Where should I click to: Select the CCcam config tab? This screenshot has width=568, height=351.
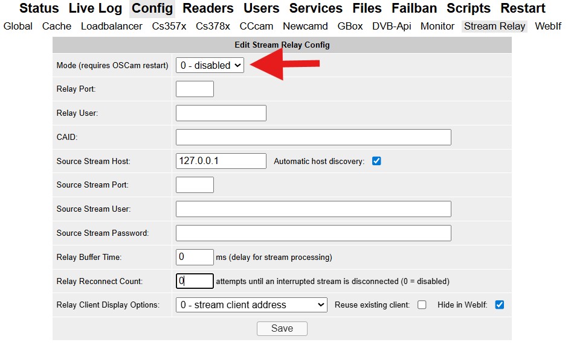click(x=256, y=27)
